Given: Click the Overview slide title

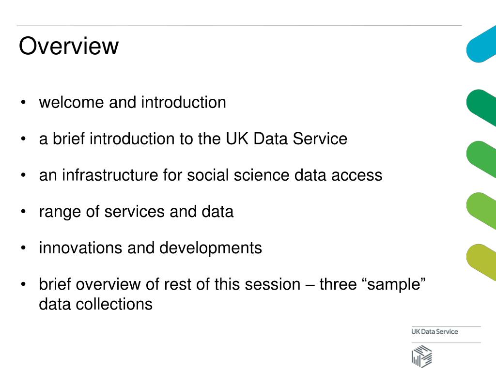Looking at the screenshot, I should [69, 46].
